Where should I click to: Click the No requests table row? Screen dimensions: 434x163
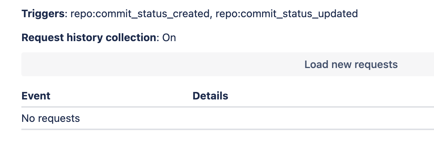[227, 118]
